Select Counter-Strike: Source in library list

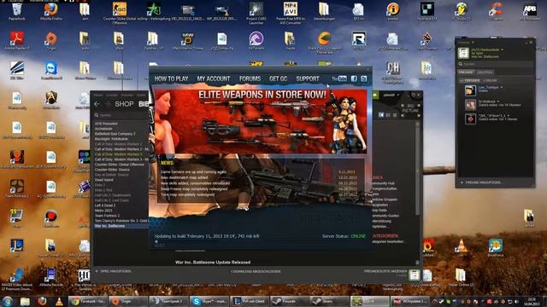click(112, 170)
